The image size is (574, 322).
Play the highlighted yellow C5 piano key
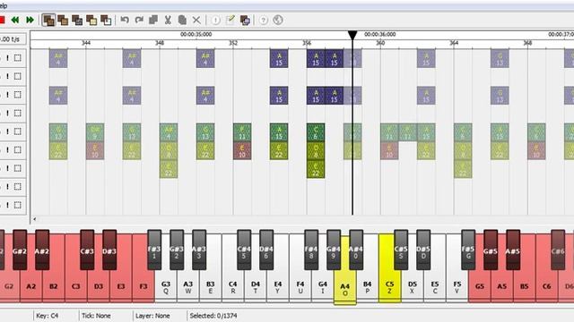click(x=389, y=286)
